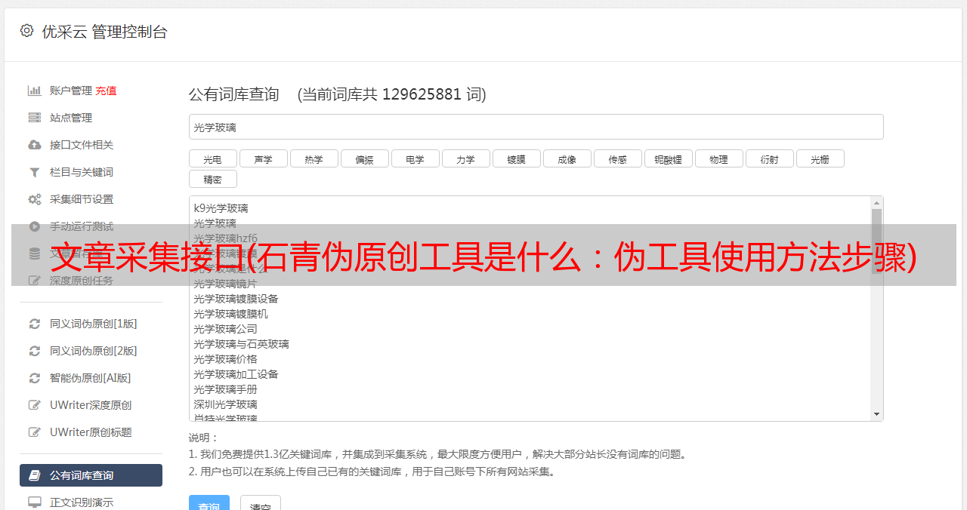Click the result 光学玻璃镀膜设备
The width and height of the screenshot is (967, 510).
(236, 299)
